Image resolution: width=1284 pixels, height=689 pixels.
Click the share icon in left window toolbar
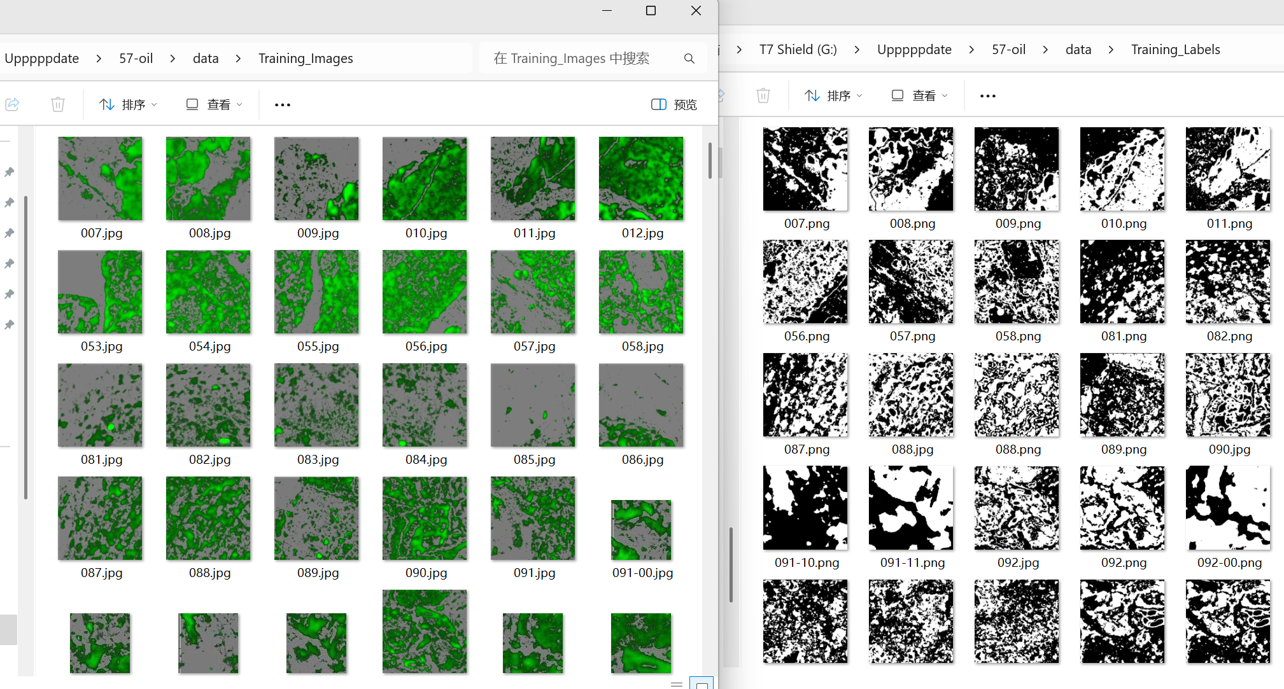[x=12, y=104]
